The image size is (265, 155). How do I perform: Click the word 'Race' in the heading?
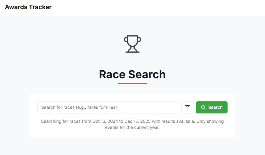[x=112, y=74]
